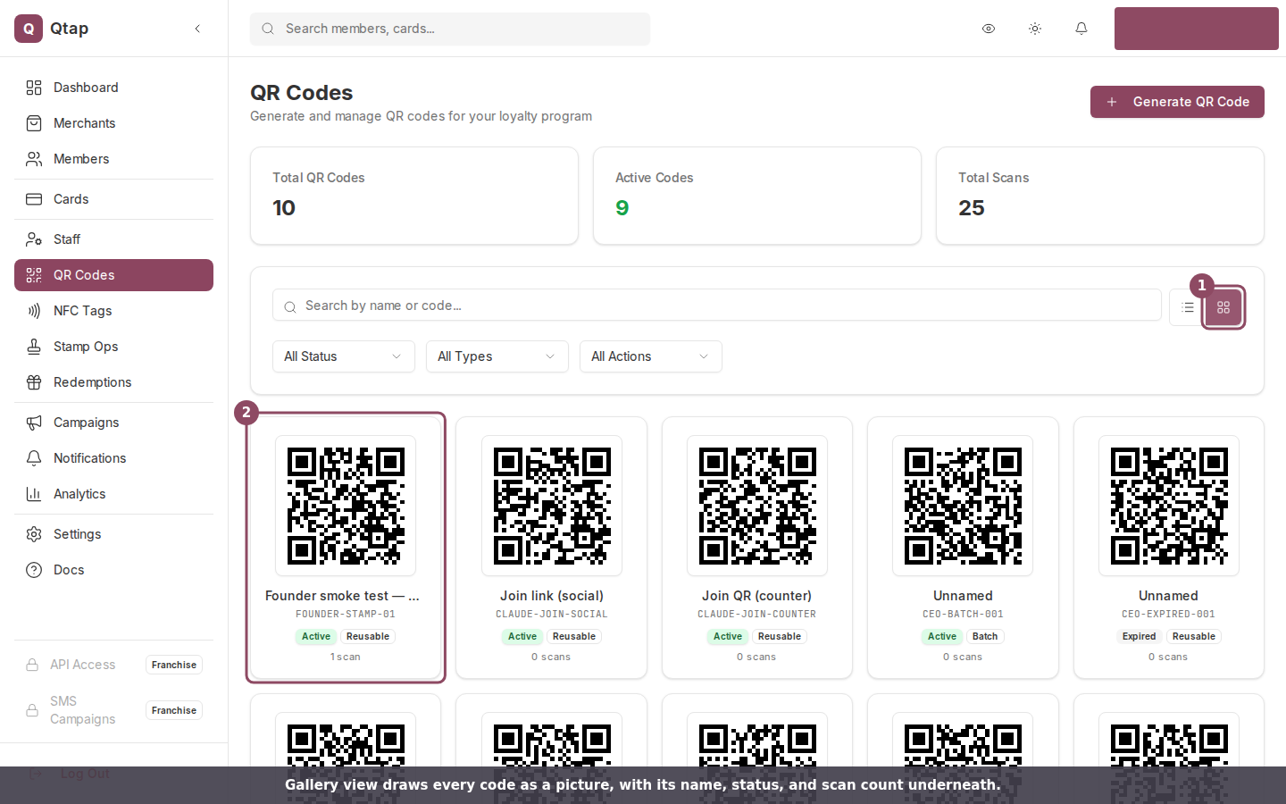1286x804 pixels.
Task: Click the Analytics chart icon
Action: [x=34, y=494]
